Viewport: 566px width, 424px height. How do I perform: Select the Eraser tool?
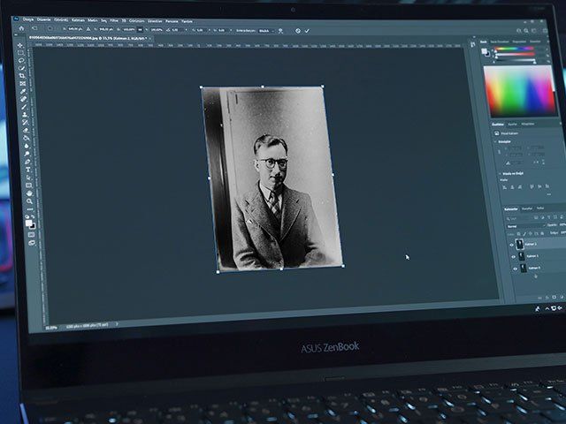tap(26, 130)
